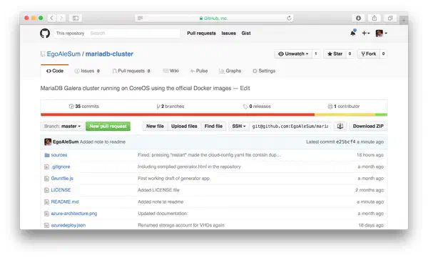428x258 pixels.
Task: Select the Code tab
Action: 55,71
